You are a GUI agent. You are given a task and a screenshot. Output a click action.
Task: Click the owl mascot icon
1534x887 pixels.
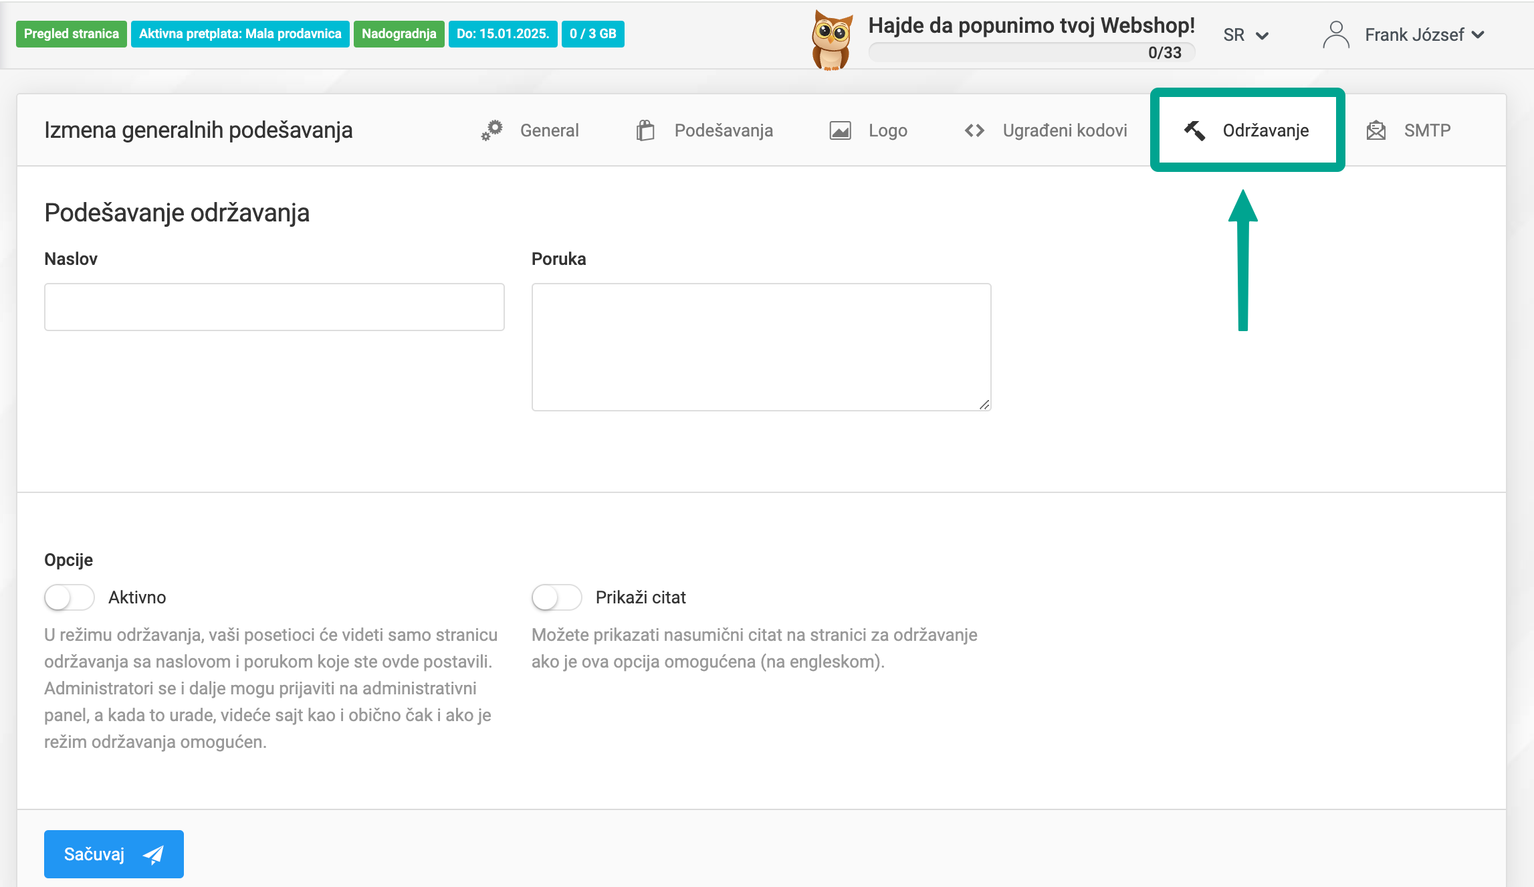pos(831,40)
